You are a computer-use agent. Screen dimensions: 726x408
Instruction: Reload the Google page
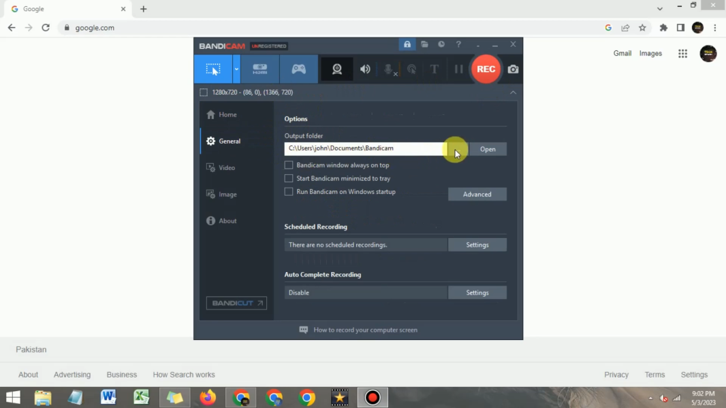(46, 28)
